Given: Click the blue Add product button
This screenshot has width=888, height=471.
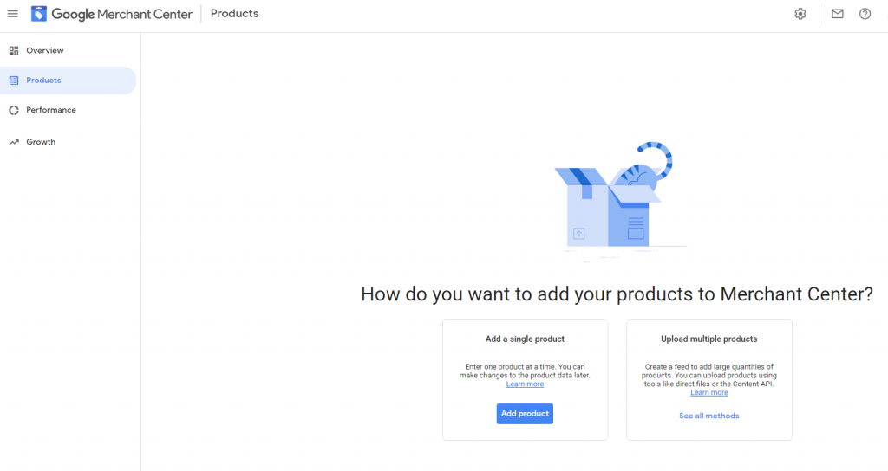Looking at the screenshot, I should click(x=525, y=413).
